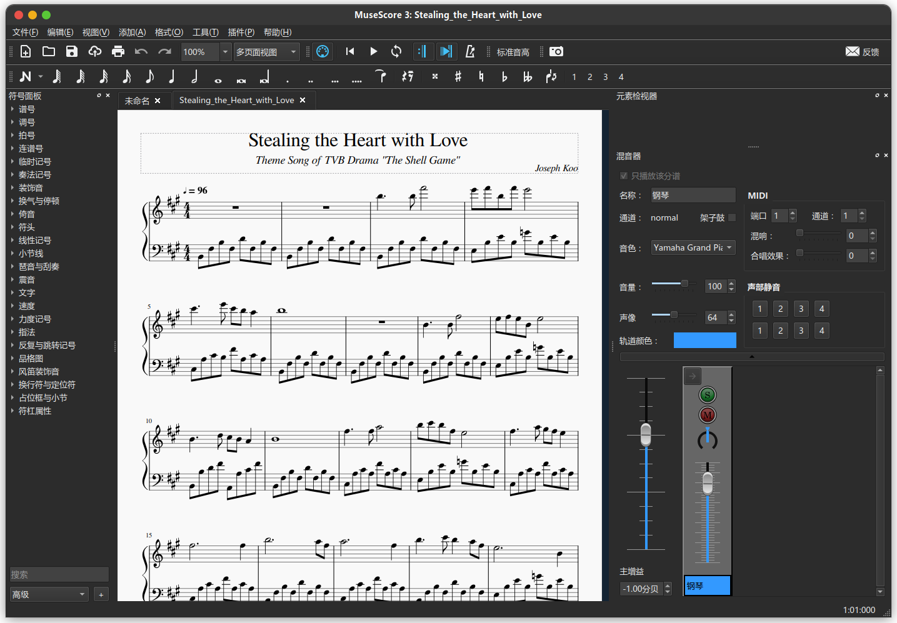Apply a sharp accidental
Viewport: 897px width, 623px height.
point(458,77)
